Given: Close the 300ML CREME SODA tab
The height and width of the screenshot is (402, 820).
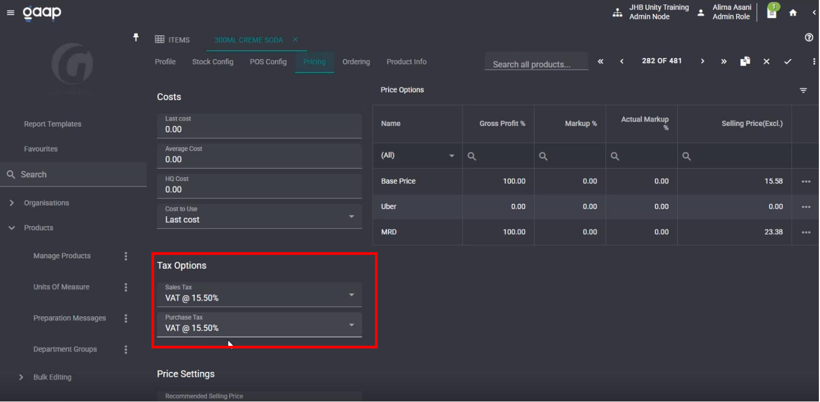Looking at the screenshot, I should click(x=295, y=40).
